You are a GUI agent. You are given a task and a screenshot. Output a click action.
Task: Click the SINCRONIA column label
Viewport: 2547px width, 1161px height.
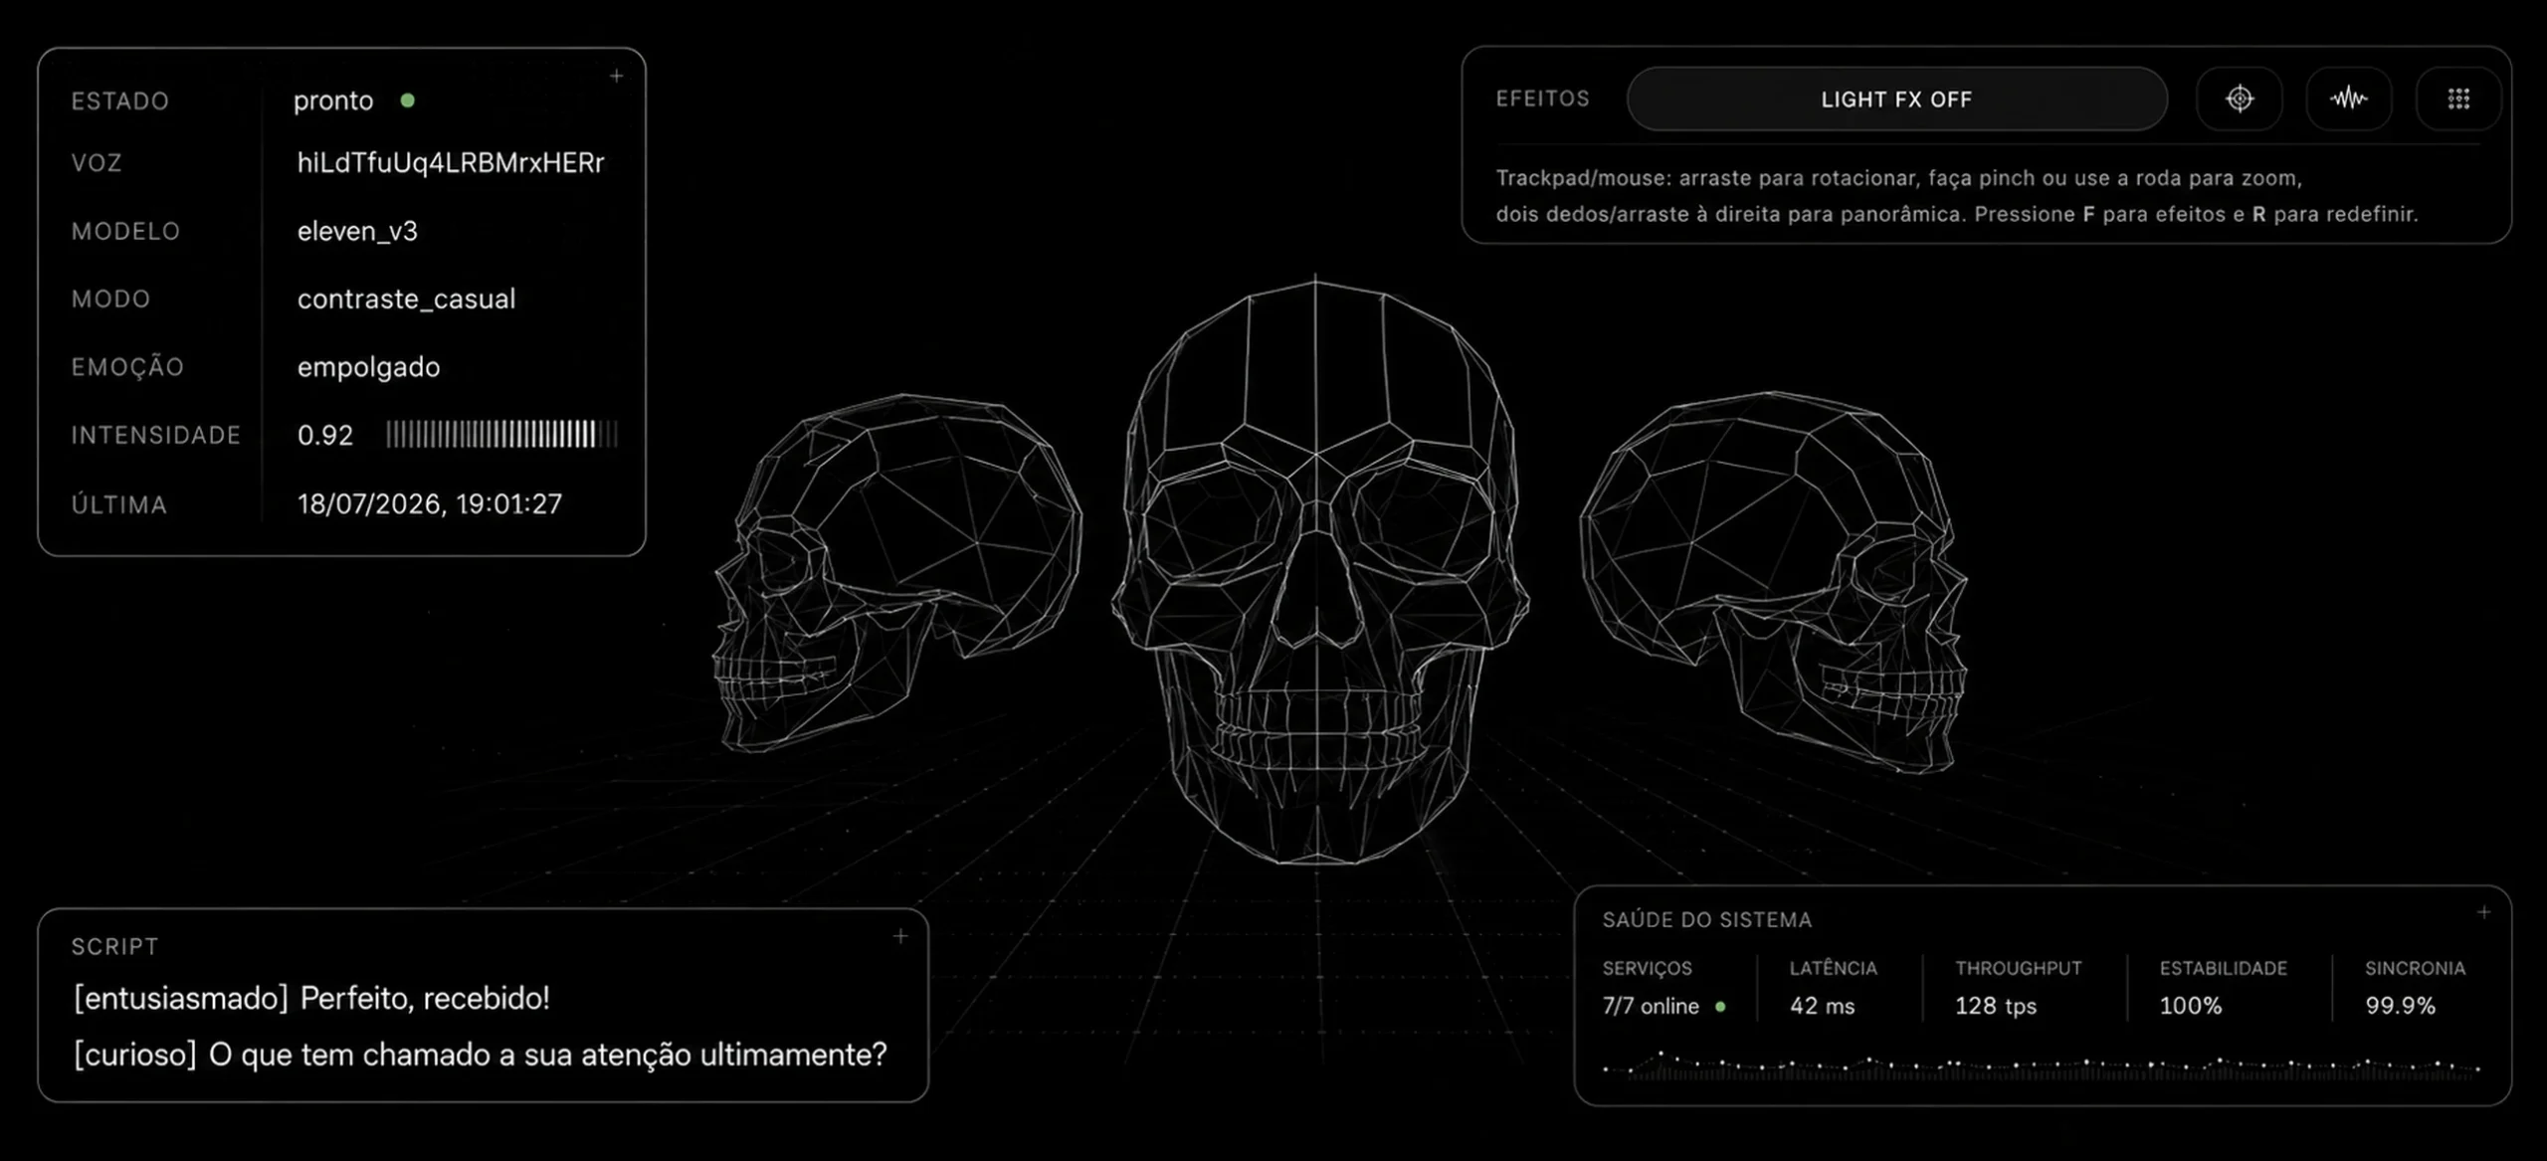click(x=2415, y=968)
